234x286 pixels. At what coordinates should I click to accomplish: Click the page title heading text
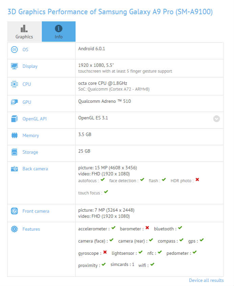point(110,12)
